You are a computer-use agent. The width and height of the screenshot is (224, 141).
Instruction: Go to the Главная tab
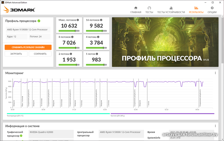tap(136, 12)
